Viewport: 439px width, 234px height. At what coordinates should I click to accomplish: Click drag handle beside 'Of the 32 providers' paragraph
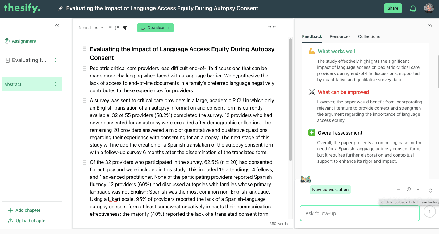[x=85, y=162]
